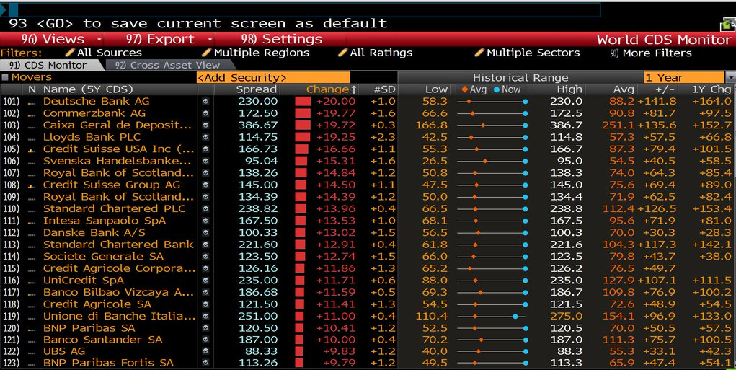Sort by Name (5Y CDS) column header
Viewport: 736px width, 370px height.
(x=88, y=89)
